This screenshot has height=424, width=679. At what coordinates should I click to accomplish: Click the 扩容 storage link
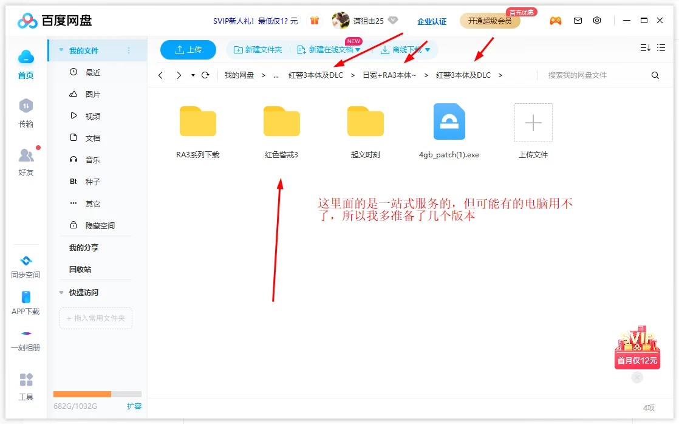point(134,406)
